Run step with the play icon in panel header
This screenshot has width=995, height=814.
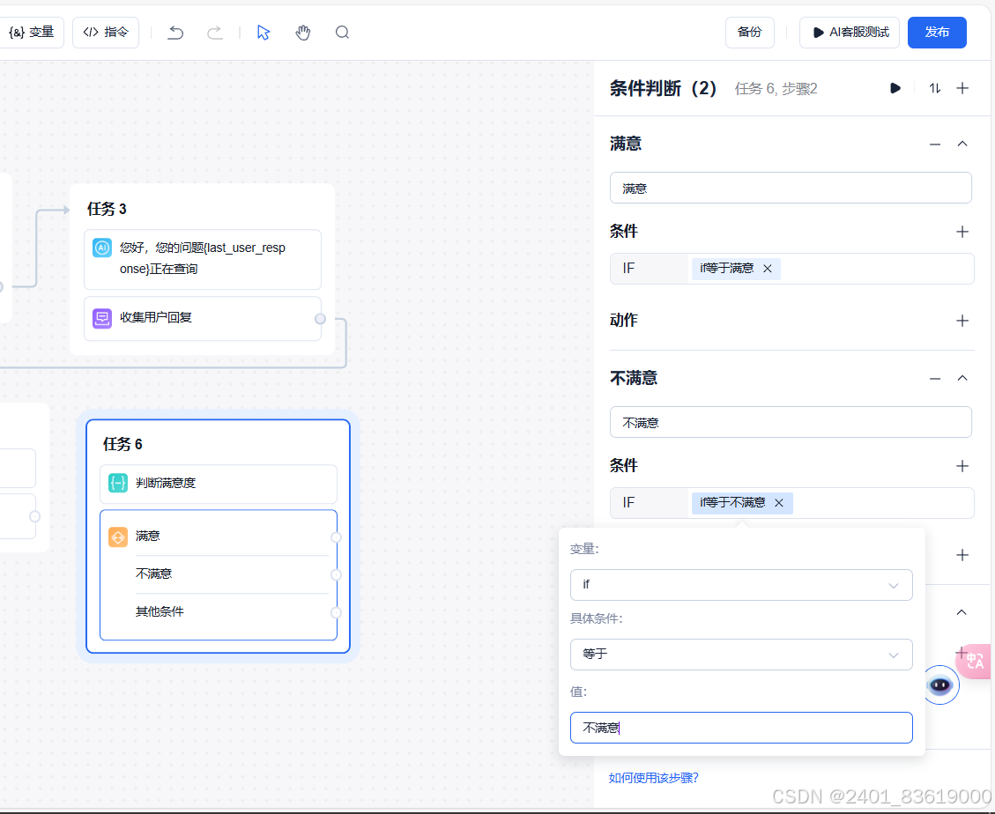(895, 88)
